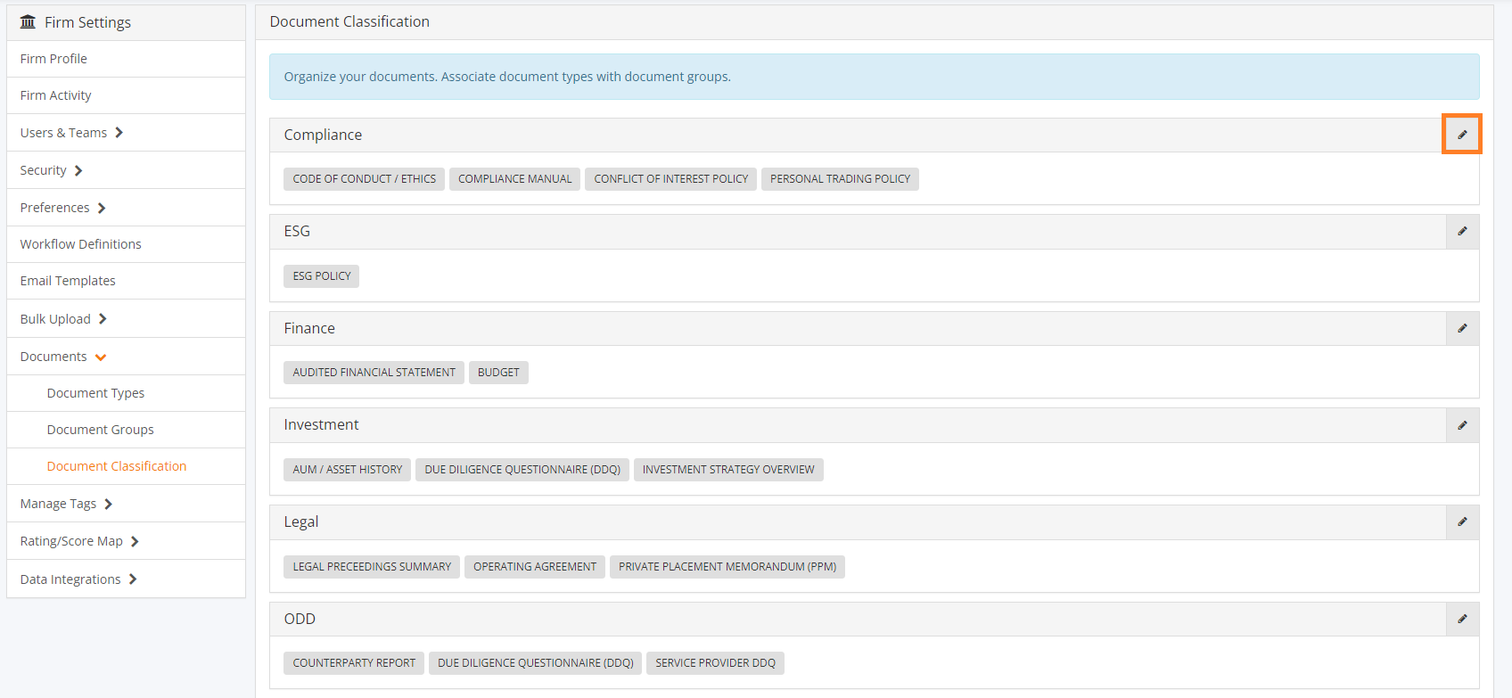
Task: Click the Finance group heading
Action: click(309, 328)
